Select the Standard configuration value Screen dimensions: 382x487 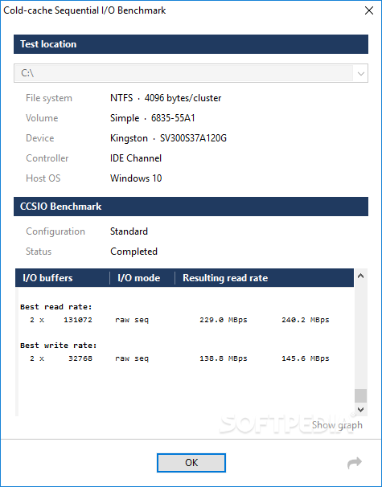click(129, 231)
